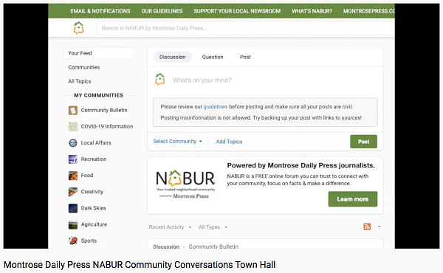Follow the guidelines hyperlink in the notice

click(x=216, y=107)
